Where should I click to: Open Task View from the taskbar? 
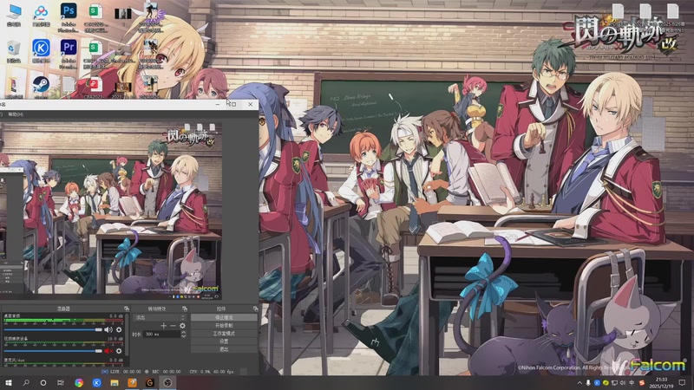coord(61,383)
